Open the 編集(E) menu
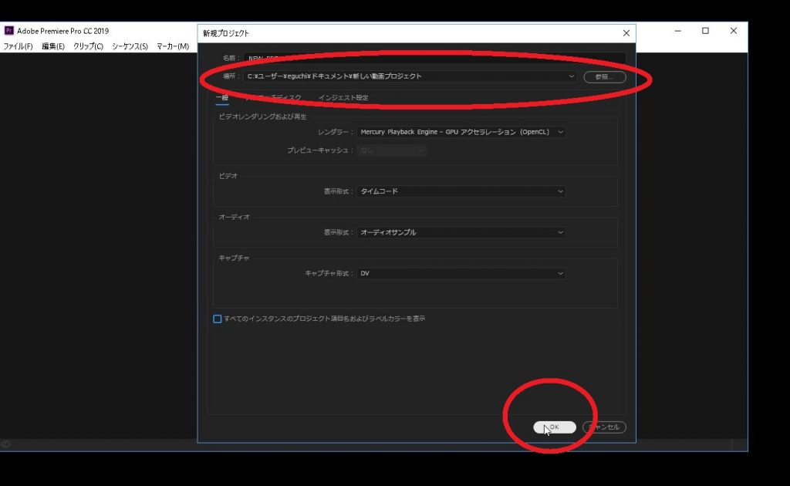This screenshot has height=486, width=790. click(x=53, y=46)
